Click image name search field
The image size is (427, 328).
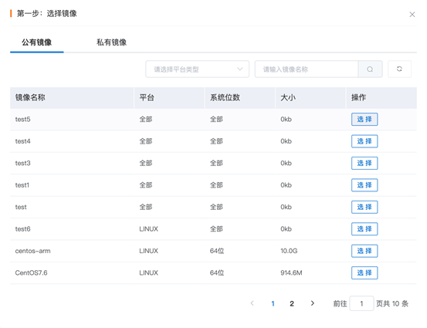click(x=307, y=69)
